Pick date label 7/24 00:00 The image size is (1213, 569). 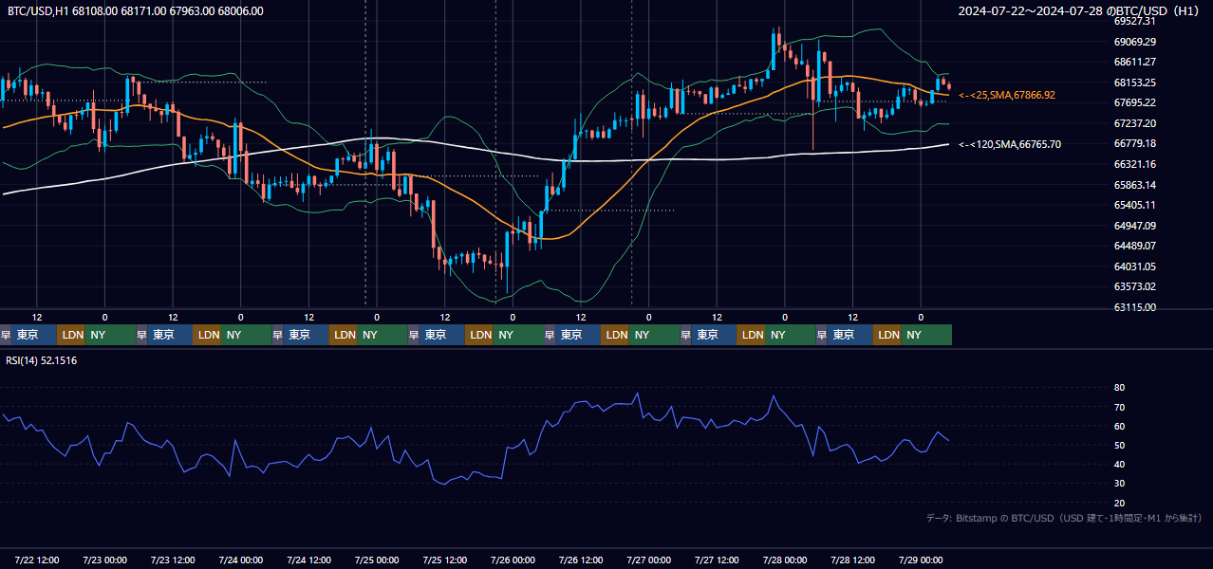coord(240,560)
